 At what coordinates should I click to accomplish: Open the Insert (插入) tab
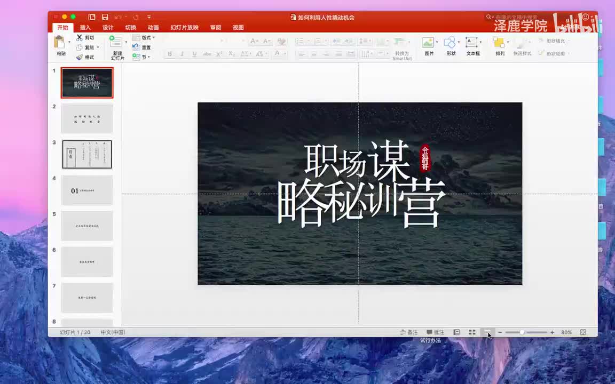[x=85, y=27]
